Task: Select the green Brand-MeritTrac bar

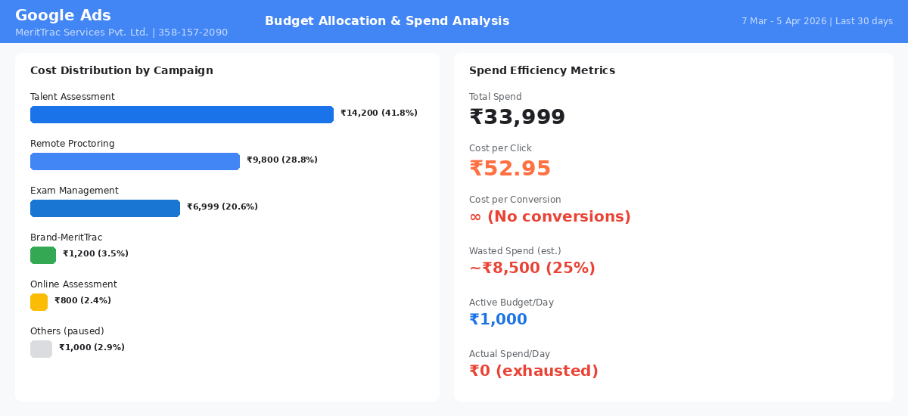Action: coord(43,255)
